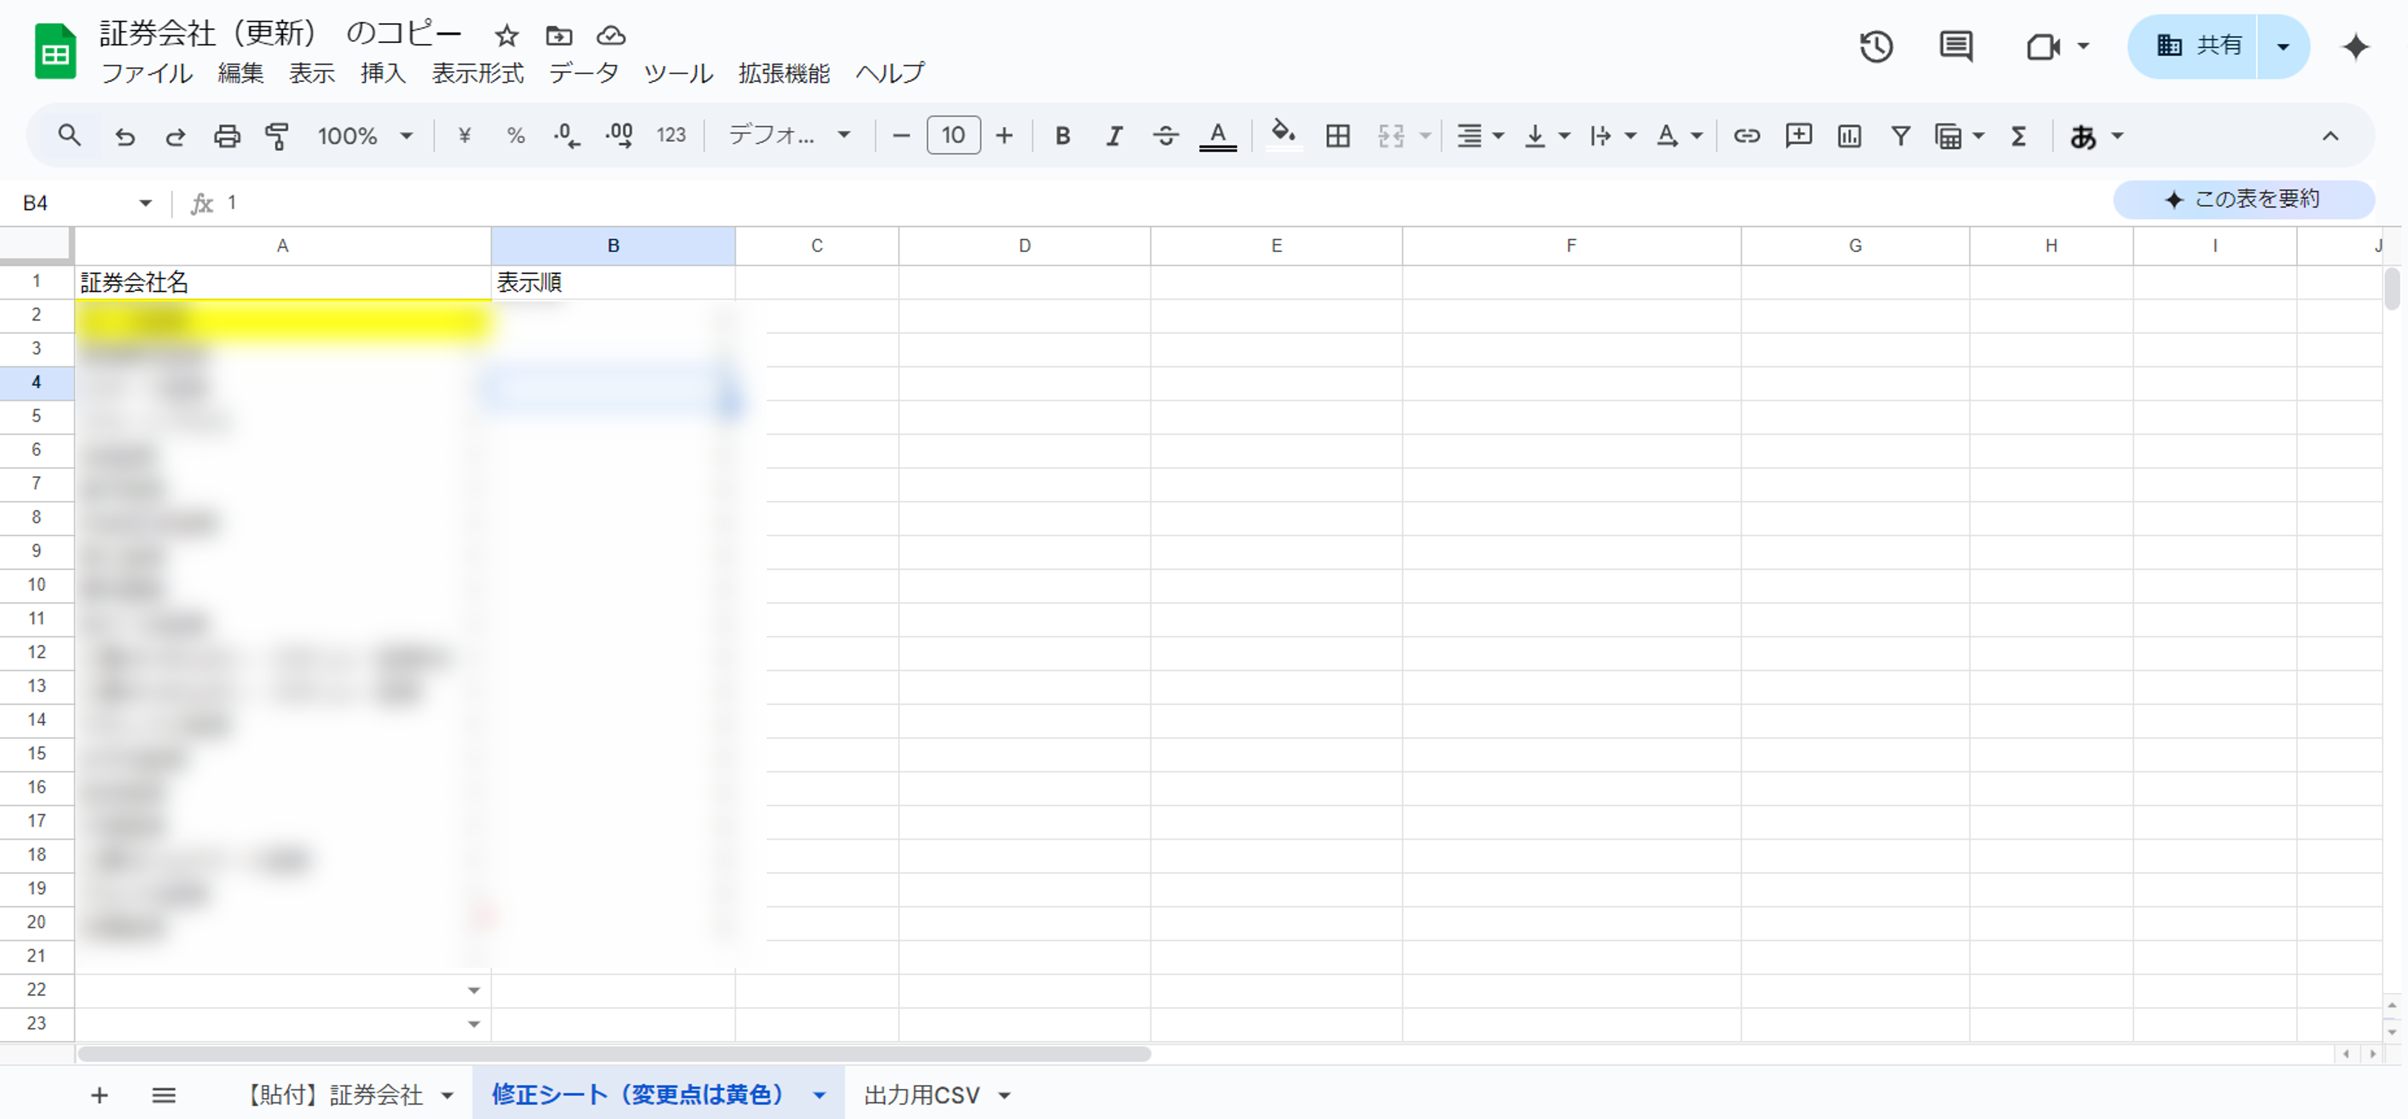Toggle strikethrough formatting
Screen dimensions: 2408x1119
1165,136
